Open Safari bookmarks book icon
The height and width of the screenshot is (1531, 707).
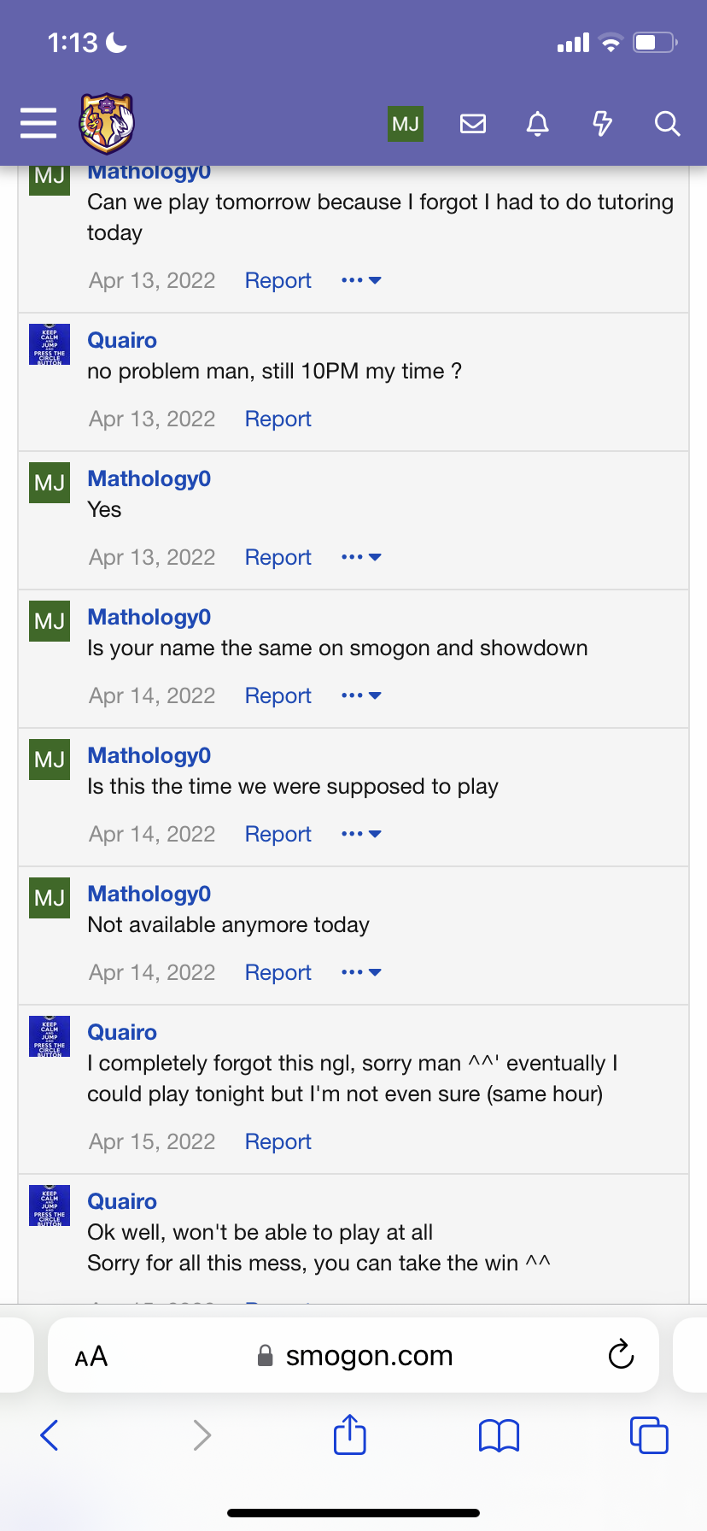pyautogui.click(x=500, y=1435)
